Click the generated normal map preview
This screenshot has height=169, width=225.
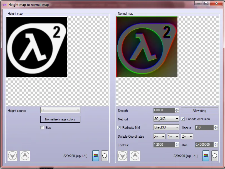[x=147, y=47]
